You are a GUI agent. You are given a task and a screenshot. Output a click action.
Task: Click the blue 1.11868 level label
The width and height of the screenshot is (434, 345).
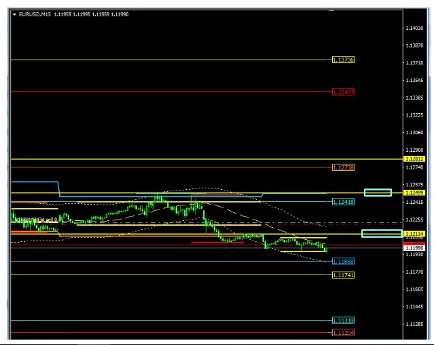coord(343,261)
